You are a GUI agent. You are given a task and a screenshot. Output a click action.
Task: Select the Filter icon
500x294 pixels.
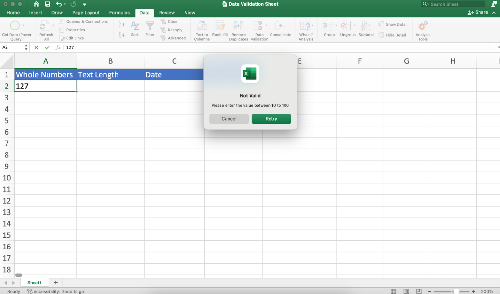(x=150, y=30)
